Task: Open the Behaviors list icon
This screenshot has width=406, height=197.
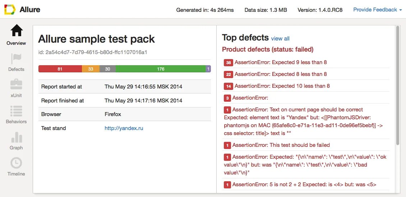Action: pyautogui.click(x=17, y=110)
